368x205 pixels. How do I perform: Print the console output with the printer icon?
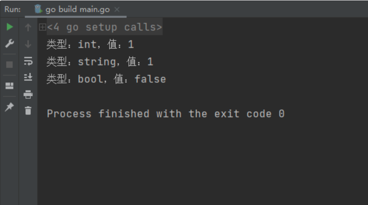tap(28, 94)
